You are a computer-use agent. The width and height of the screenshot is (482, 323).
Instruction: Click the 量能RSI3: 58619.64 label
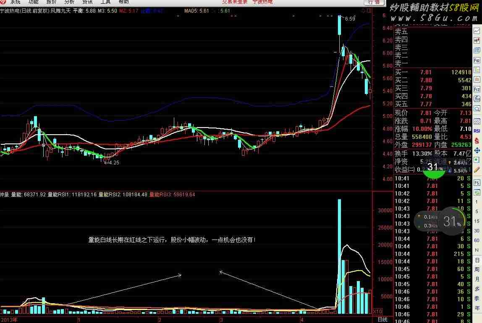click(172, 195)
